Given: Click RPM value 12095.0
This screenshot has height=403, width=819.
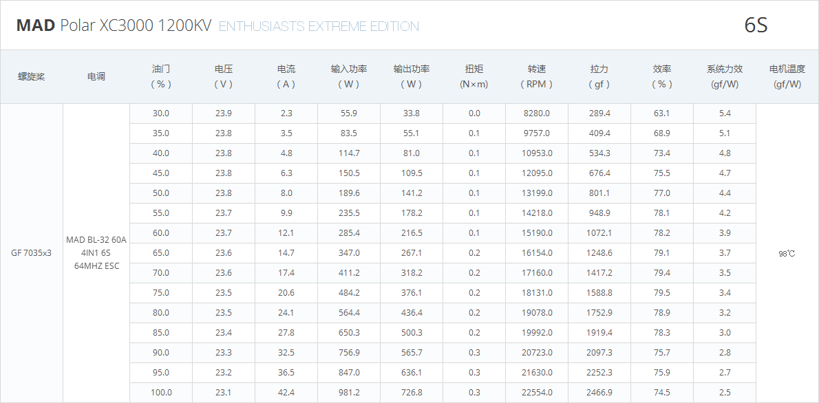Looking at the screenshot, I should click(x=537, y=173).
